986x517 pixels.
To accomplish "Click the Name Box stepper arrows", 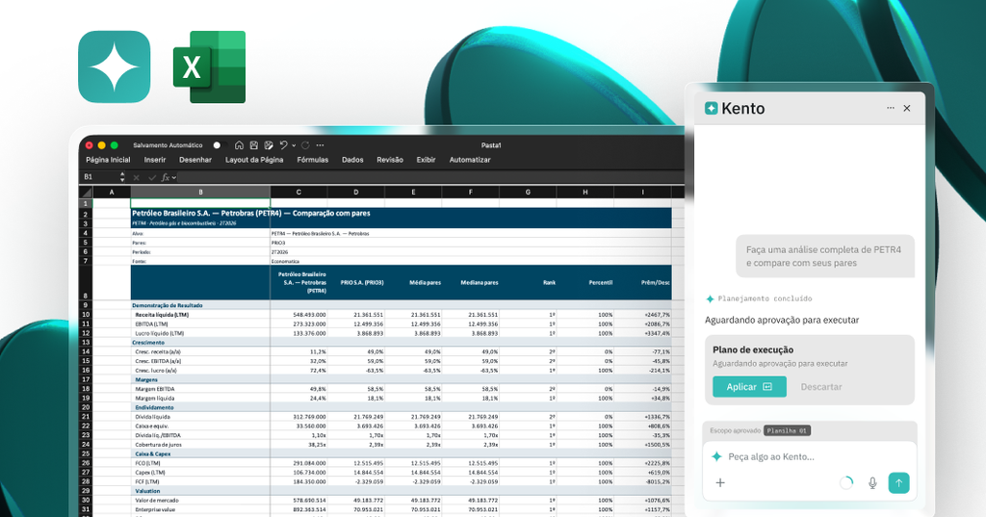I will 122,177.
